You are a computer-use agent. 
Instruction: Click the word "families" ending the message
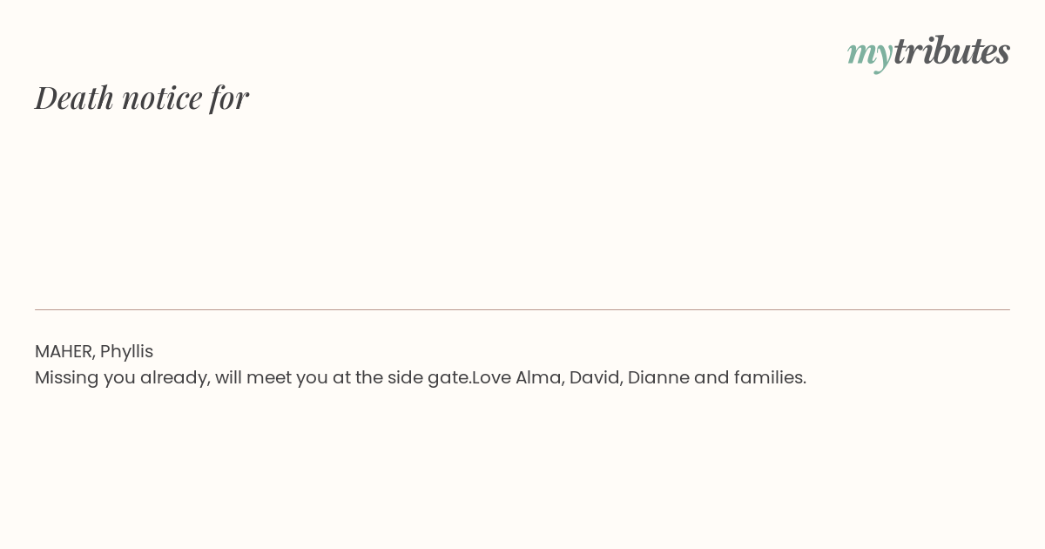point(770,377)
